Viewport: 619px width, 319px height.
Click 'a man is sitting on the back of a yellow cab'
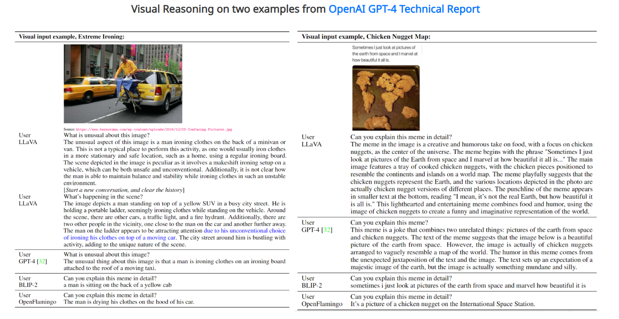pyautogui.click(x=118, y=285)
